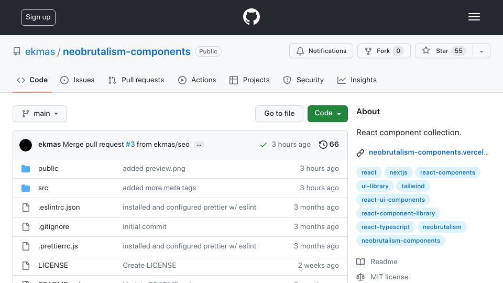Open 'added more meta tags' commit message
This screenshot has width=503, height=283.
pos(159,188)
